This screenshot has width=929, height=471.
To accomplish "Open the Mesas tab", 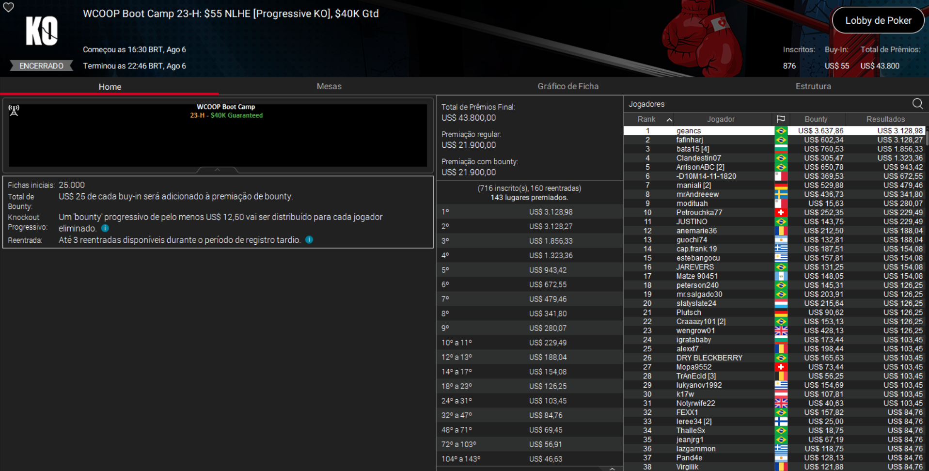I will coord(329,86).
